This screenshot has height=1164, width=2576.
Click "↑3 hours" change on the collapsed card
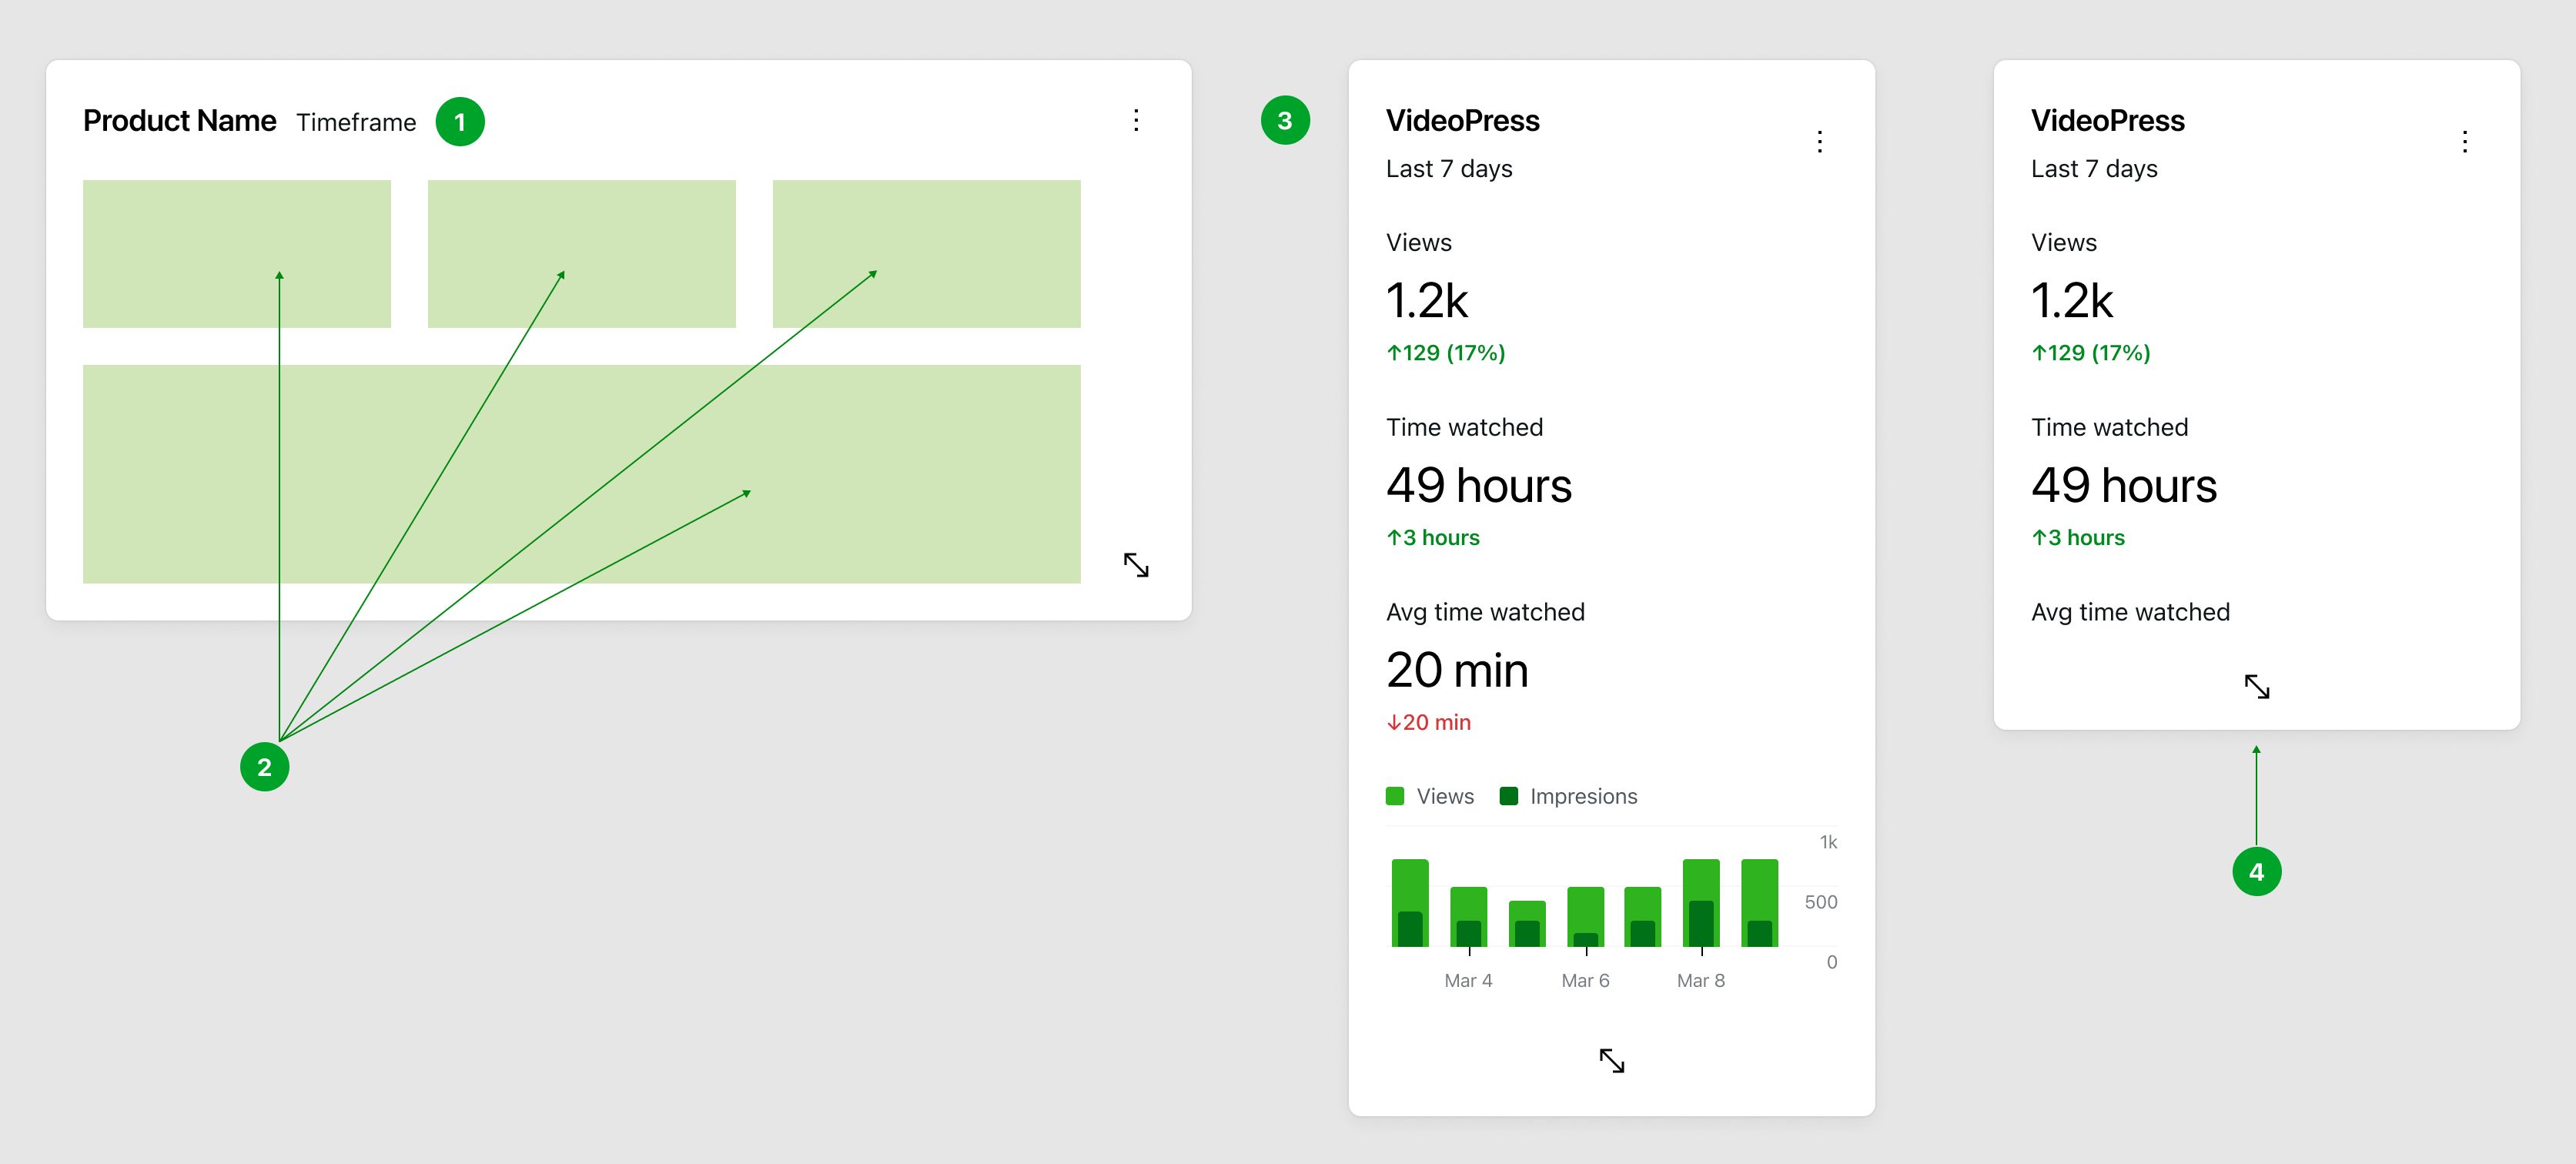click(2078, 538)
